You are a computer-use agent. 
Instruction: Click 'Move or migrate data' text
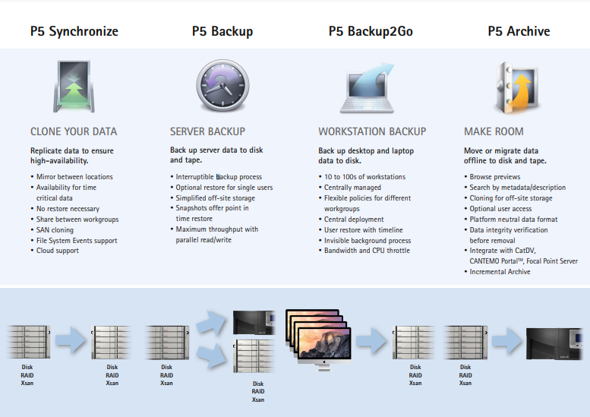(x=501, y=150)
